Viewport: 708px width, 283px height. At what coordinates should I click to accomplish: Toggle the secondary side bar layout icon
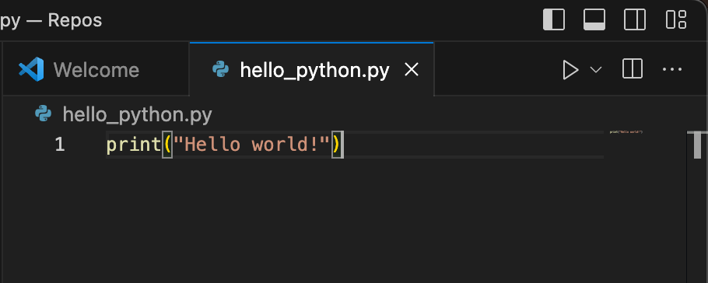634,20
